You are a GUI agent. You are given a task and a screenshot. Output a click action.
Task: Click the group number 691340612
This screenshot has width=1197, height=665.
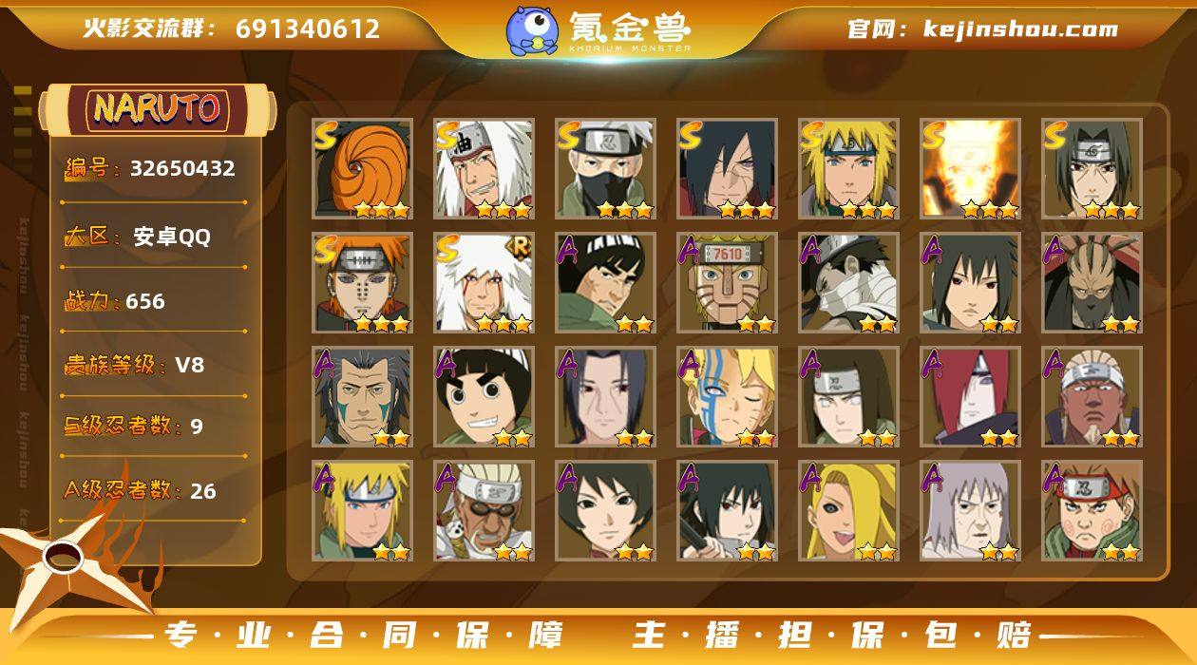click(308, 28)
